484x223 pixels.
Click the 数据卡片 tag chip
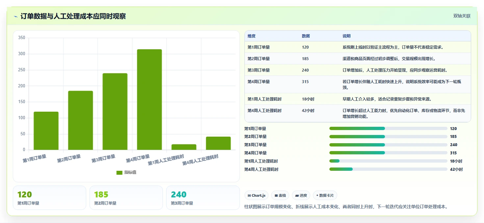click(325, 195)
